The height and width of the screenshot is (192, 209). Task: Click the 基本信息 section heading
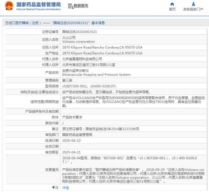coord(98,23)
